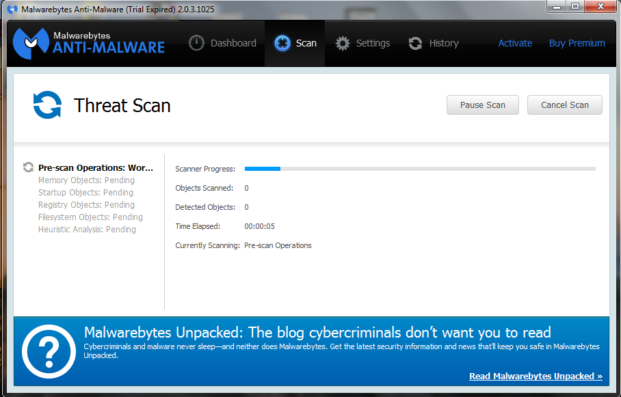
Task: Click the Buy Premium link
Action: coord(577,43)
